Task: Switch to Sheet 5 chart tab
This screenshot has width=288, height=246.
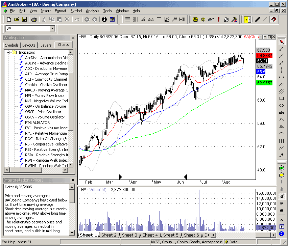Action: 171,235
